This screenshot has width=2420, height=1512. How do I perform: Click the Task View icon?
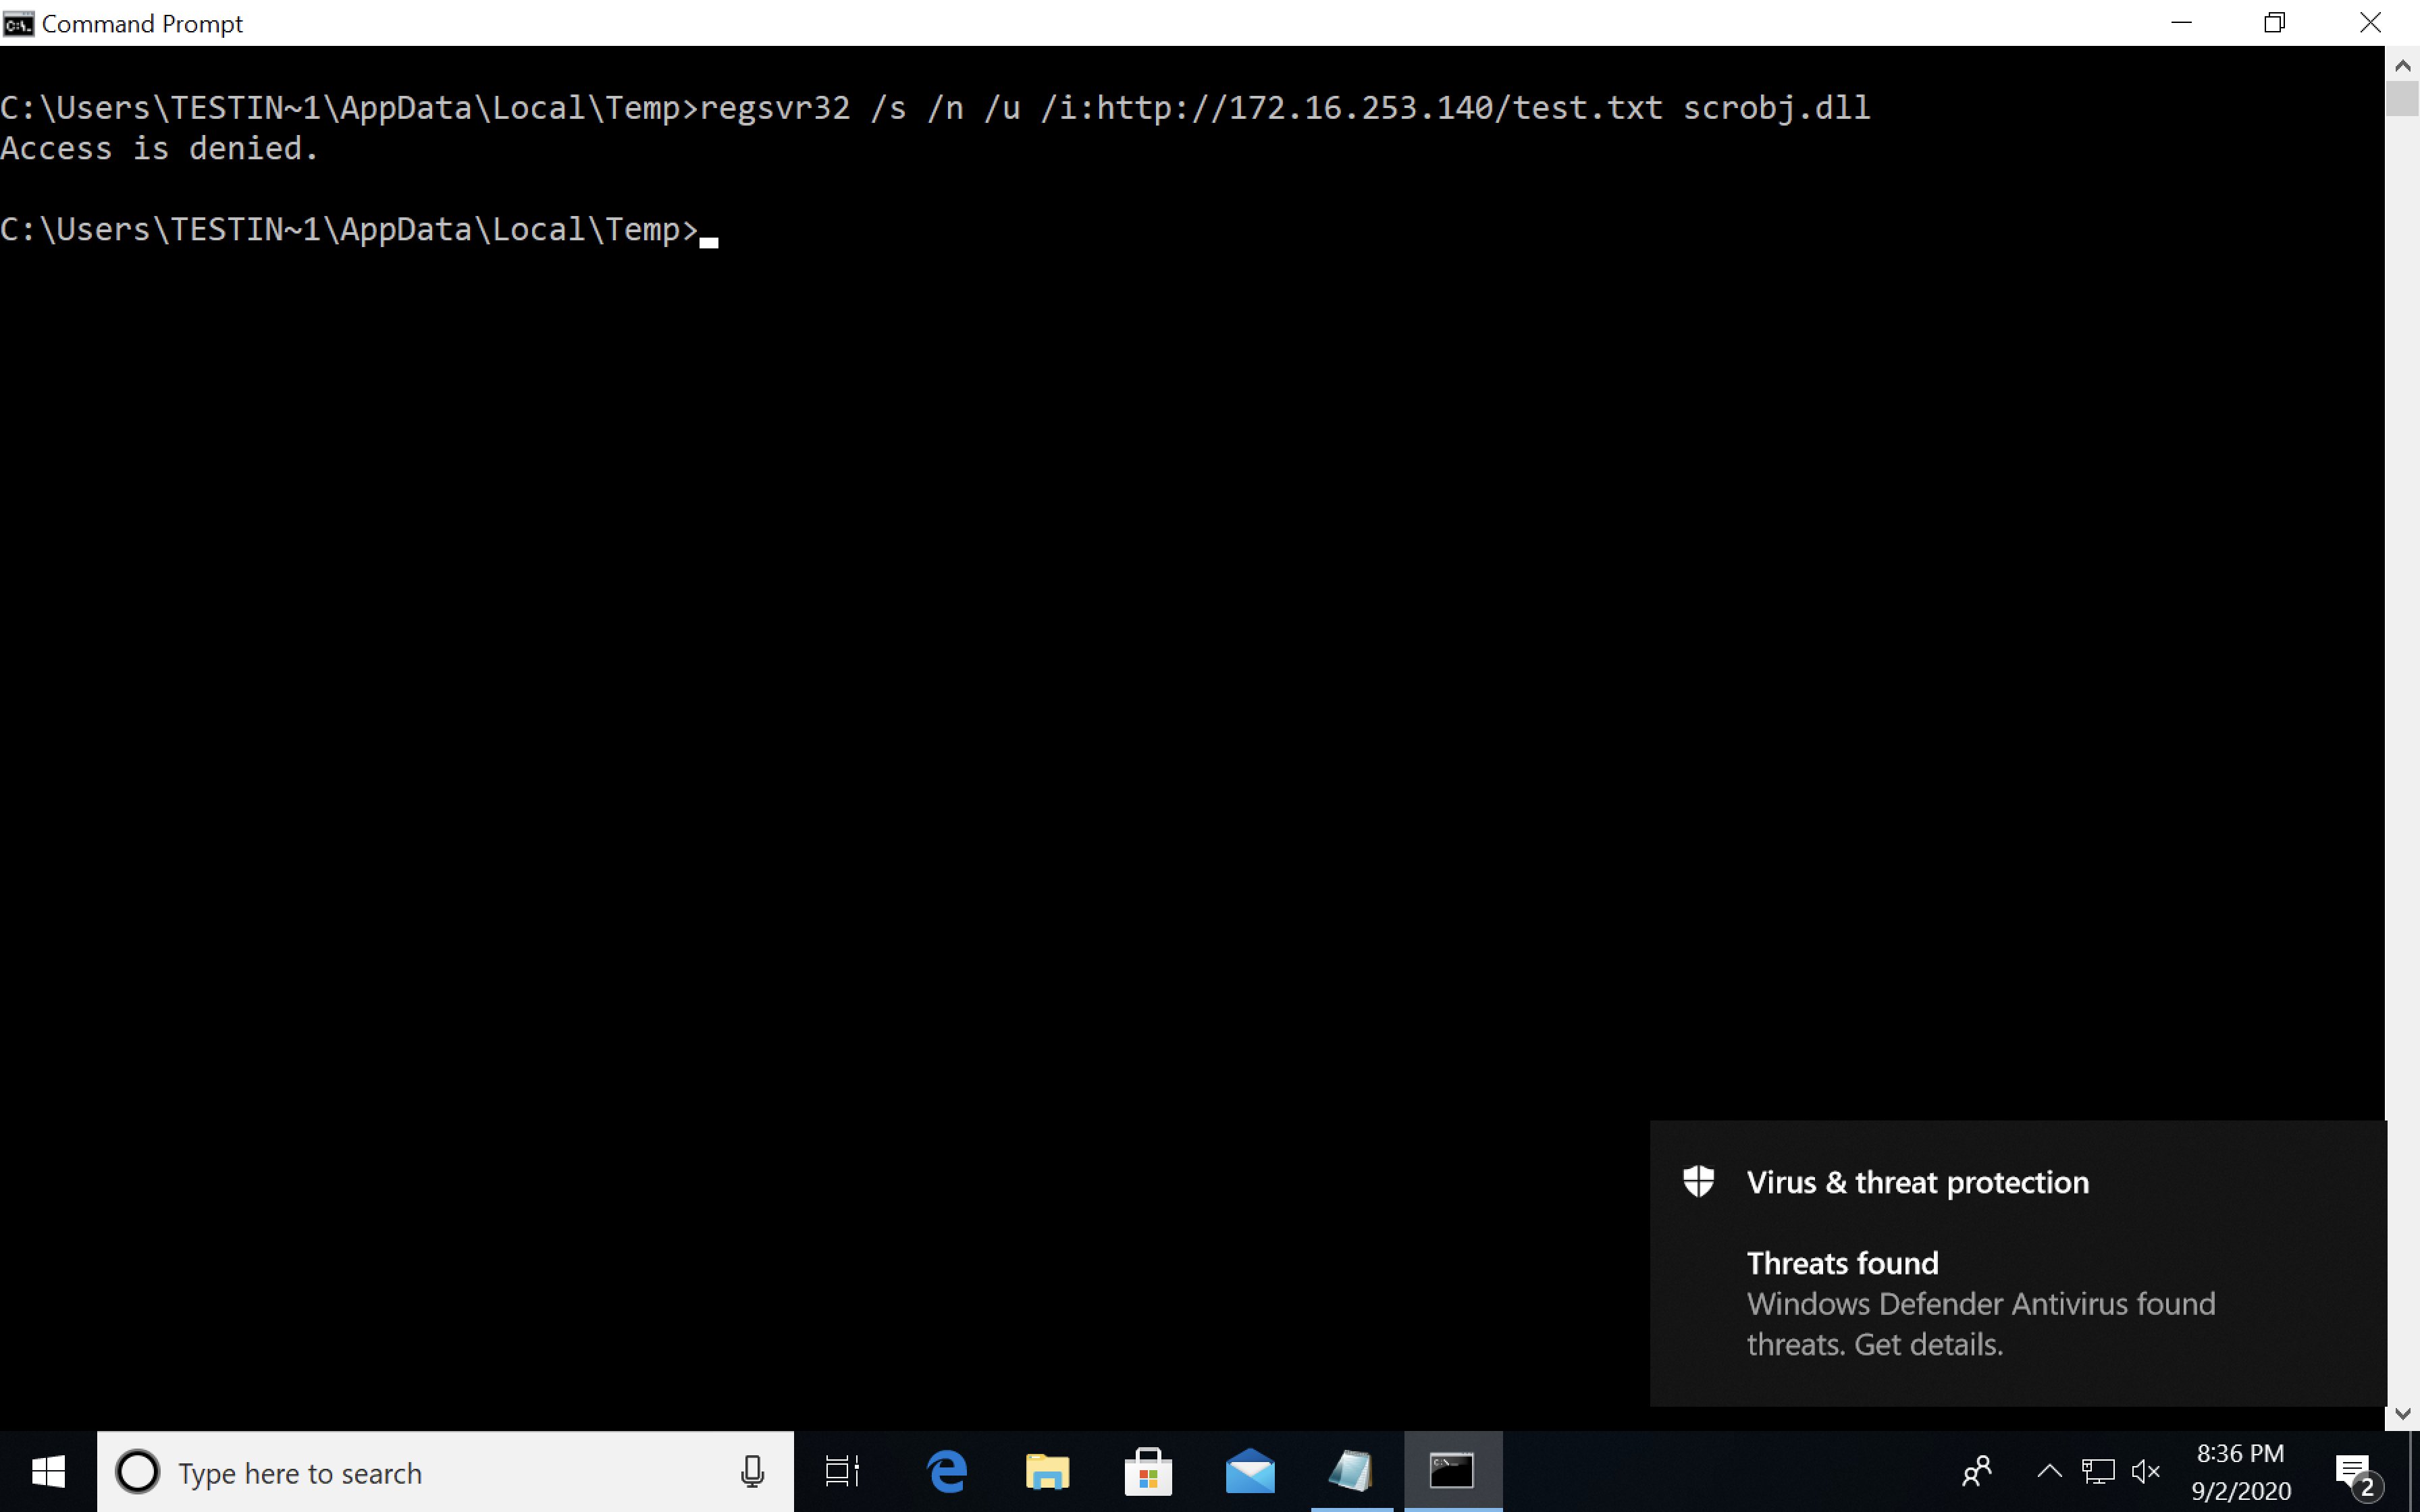pyautogui.click(x=842, y=1472)
